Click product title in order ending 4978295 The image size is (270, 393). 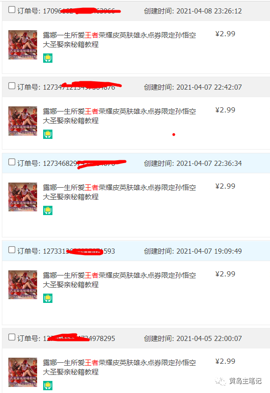[x=119, y=367]
